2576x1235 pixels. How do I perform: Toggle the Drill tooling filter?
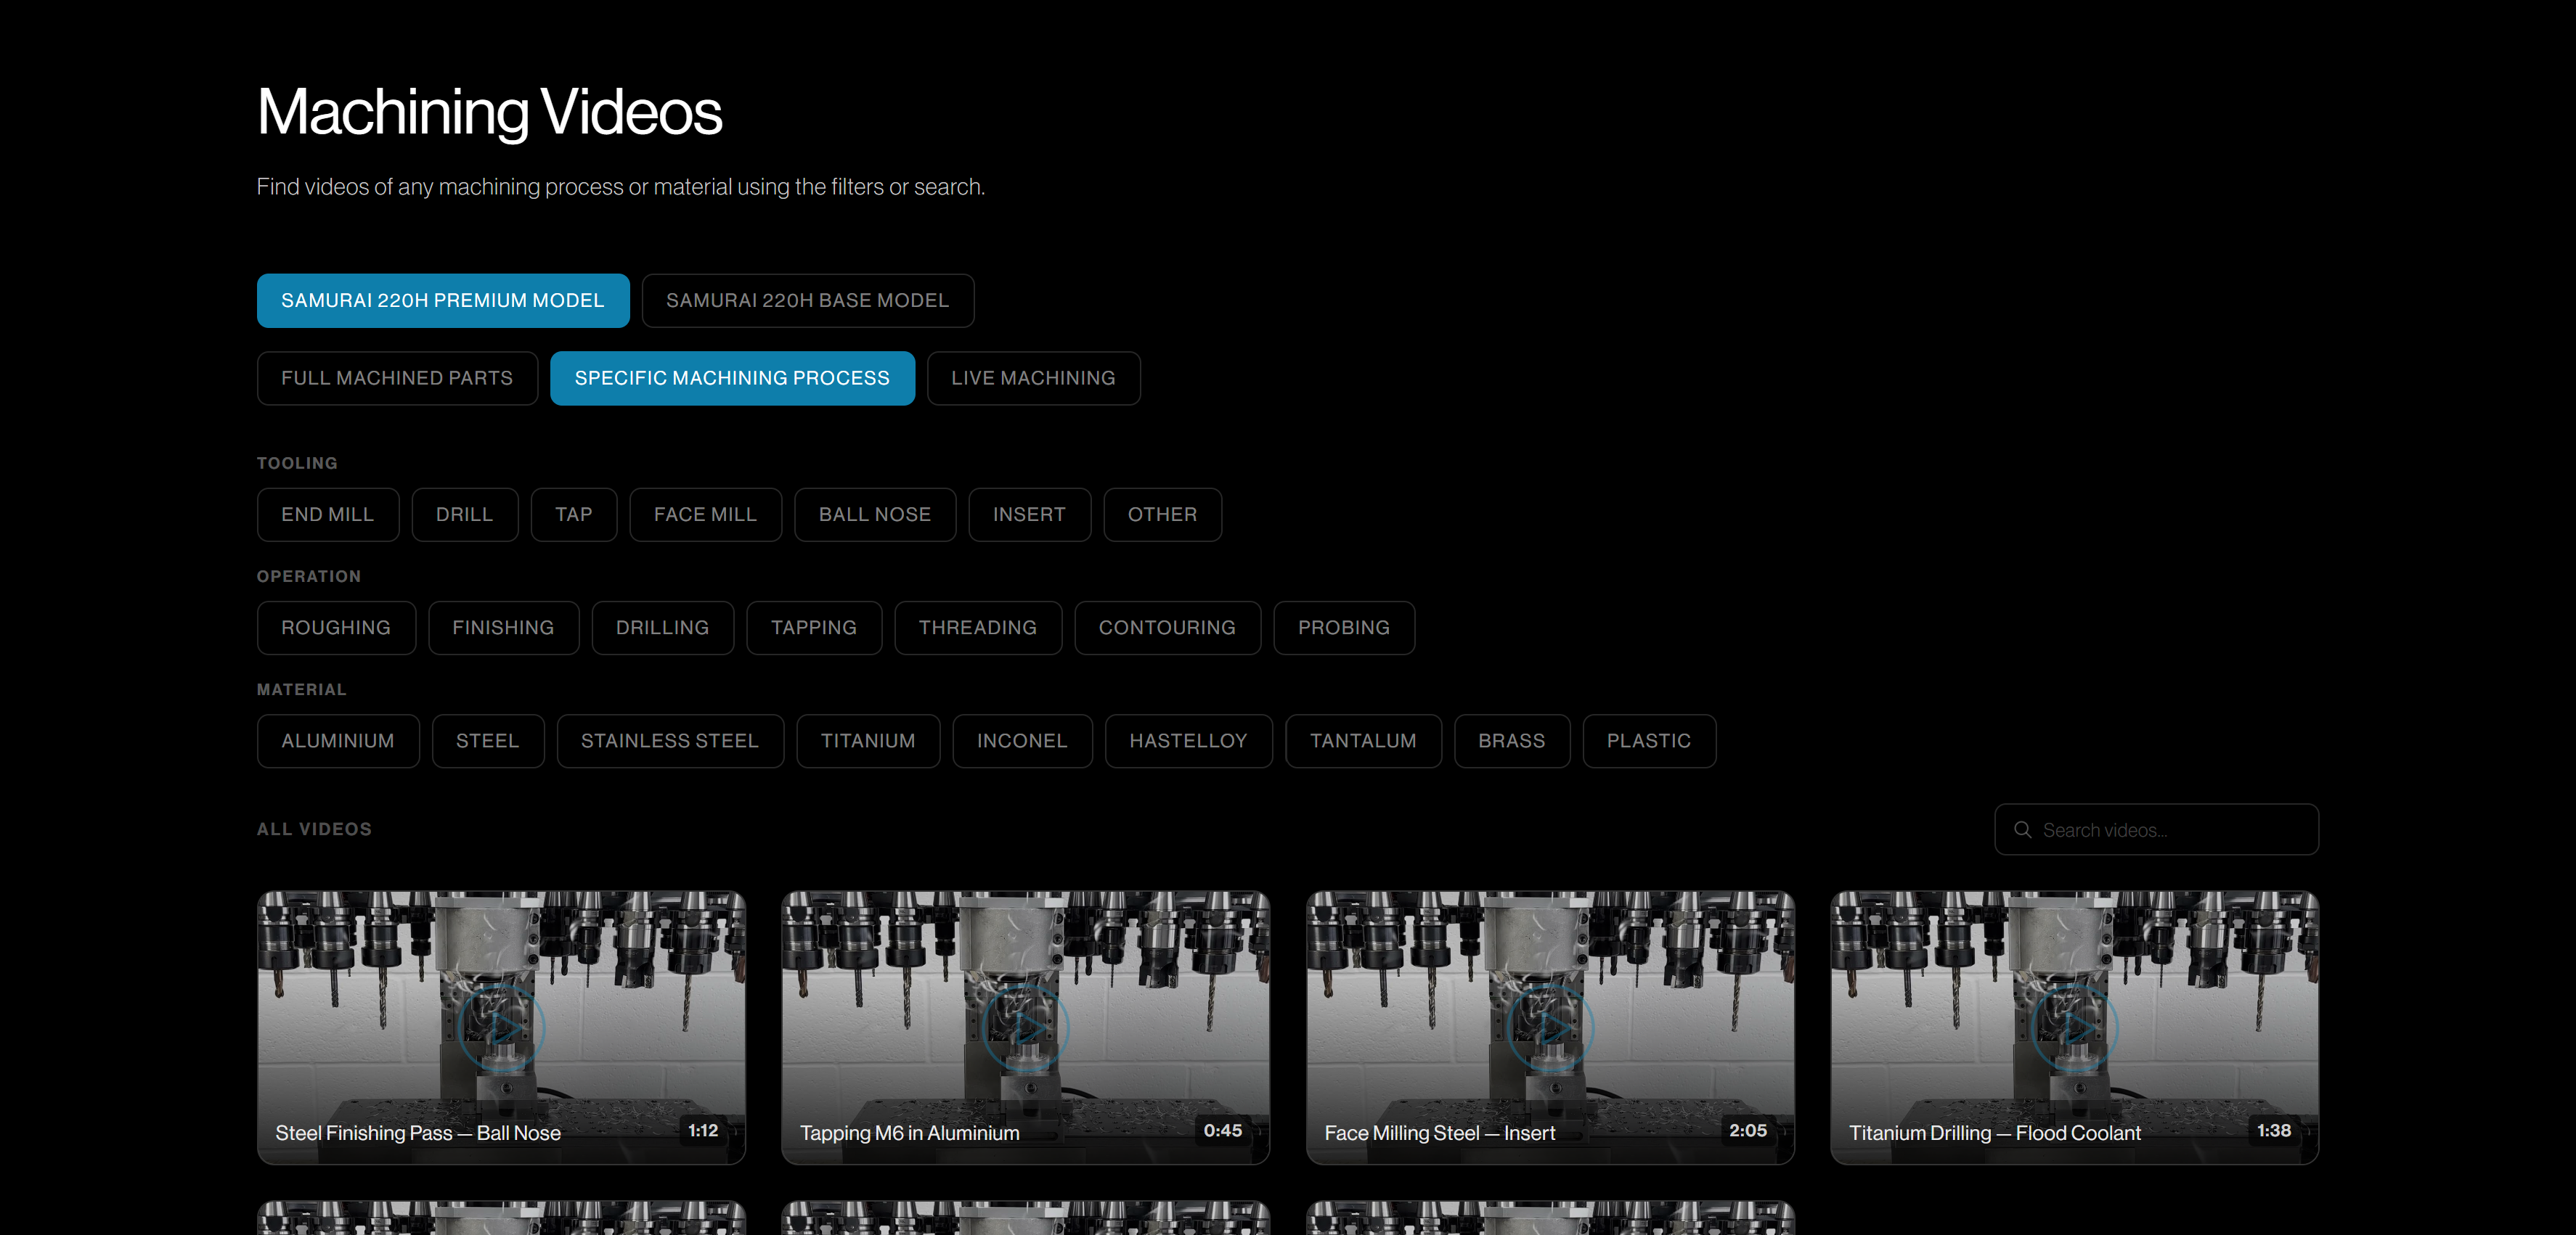tap(465, 514)
